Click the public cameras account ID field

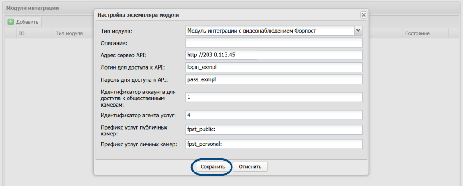pyautogui.click(x=274, y=97)
